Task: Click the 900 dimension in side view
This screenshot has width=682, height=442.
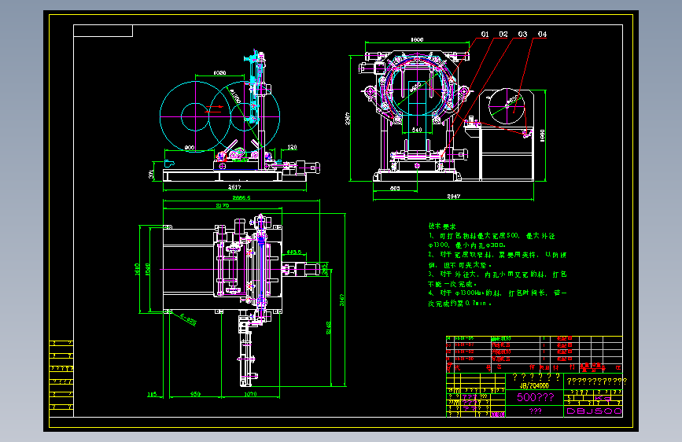Action: (190, 148)
